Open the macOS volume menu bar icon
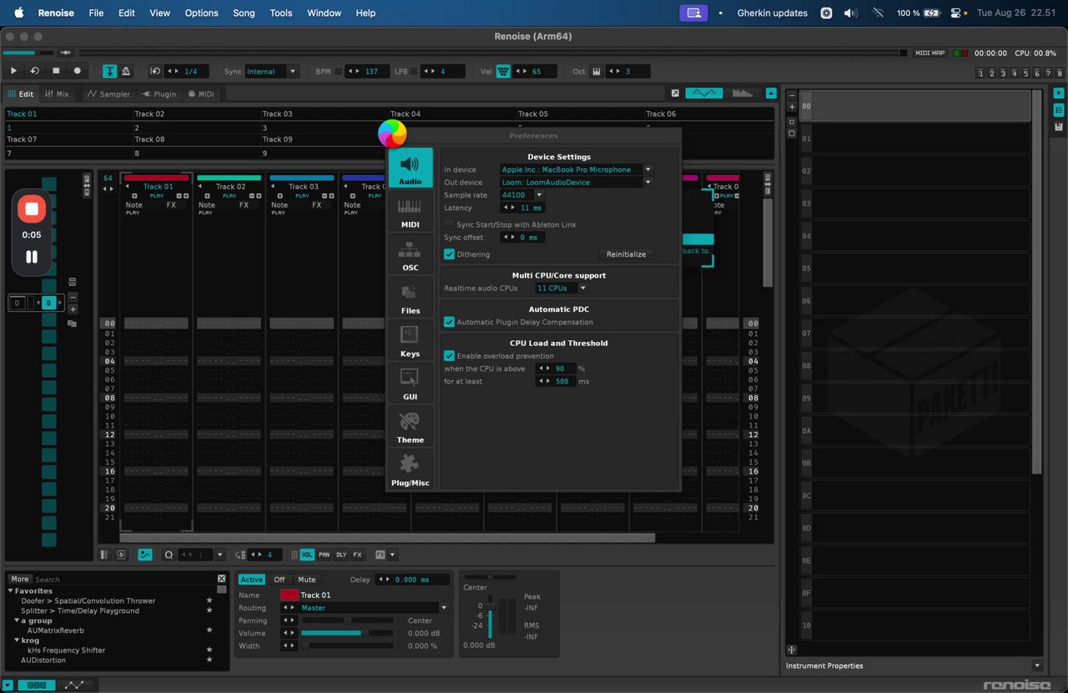The image size is (1068, 693). pos(850,13)
